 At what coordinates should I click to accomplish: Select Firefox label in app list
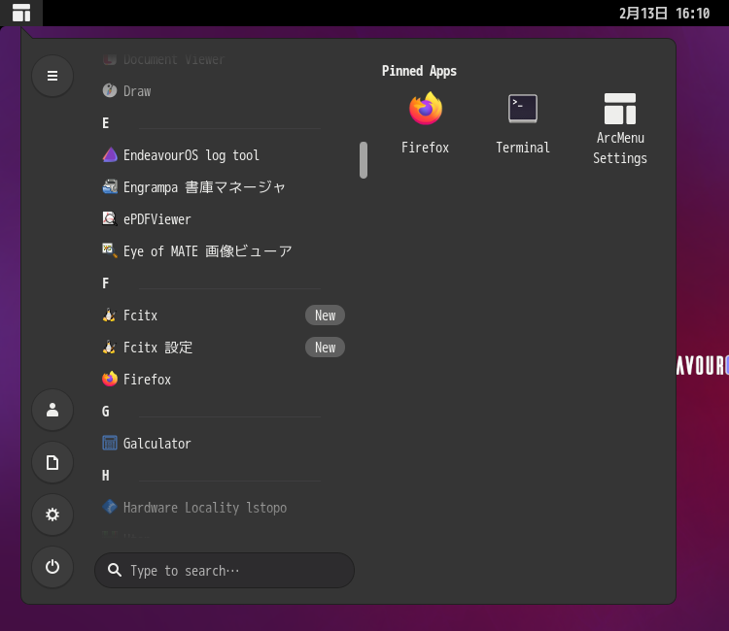pos(147,380)
